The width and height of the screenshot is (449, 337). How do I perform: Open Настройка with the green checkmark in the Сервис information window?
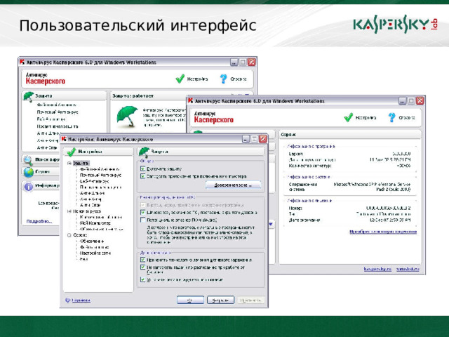360,117
